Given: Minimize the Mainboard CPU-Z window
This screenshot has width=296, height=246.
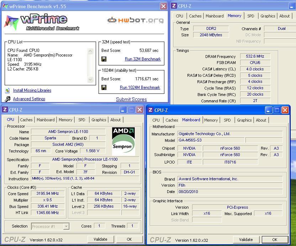Looking at the screenshot, I should 269,110.
